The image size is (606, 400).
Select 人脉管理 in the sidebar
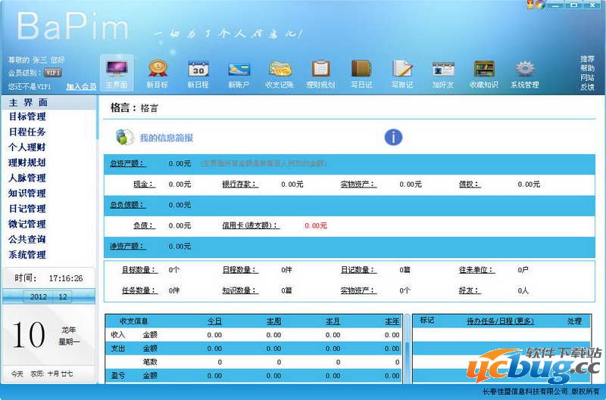[27, 178]
